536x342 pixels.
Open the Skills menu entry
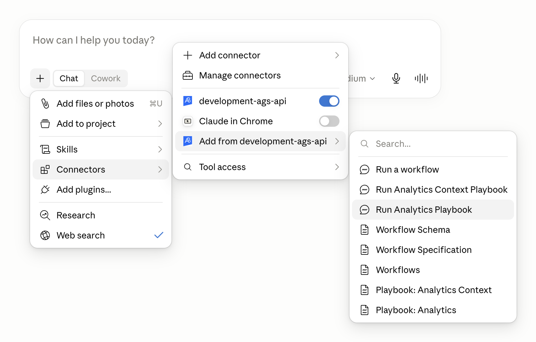tap(101, 149)
